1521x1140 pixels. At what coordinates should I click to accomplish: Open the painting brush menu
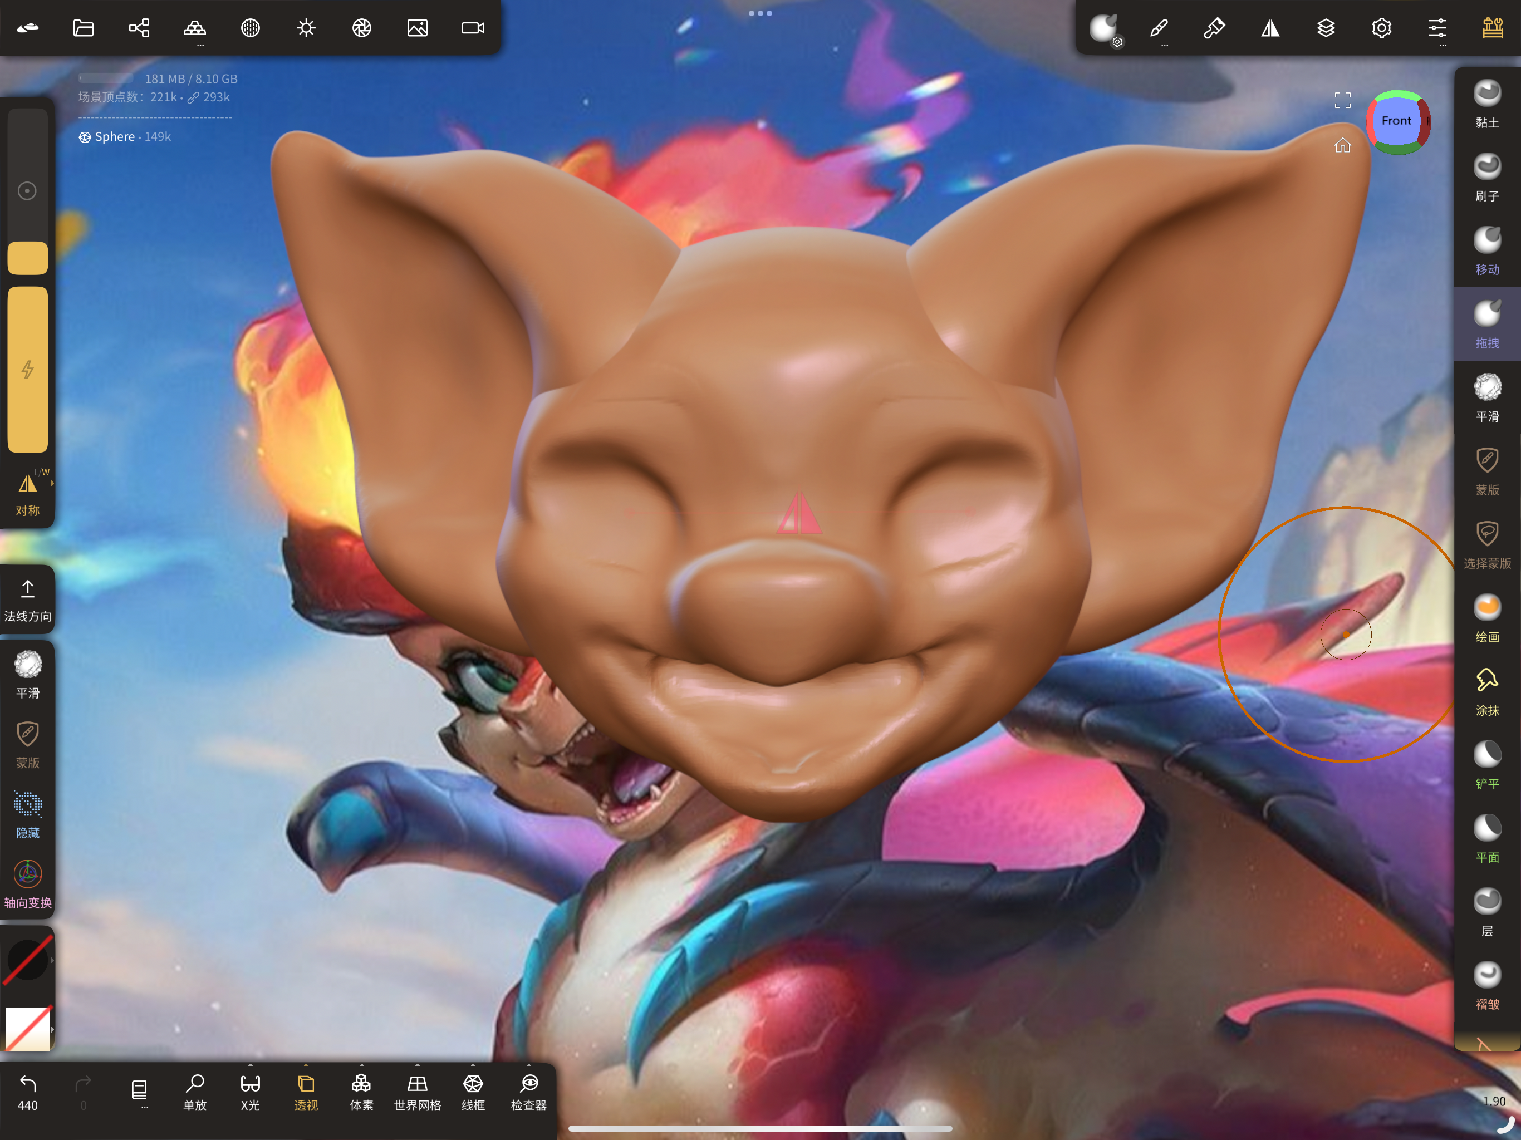pyautogui.click(x=1159, y=28)
